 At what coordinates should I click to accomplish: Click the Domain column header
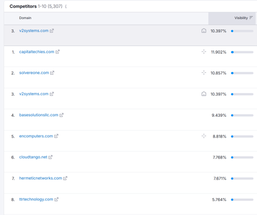tap(25, 18)
